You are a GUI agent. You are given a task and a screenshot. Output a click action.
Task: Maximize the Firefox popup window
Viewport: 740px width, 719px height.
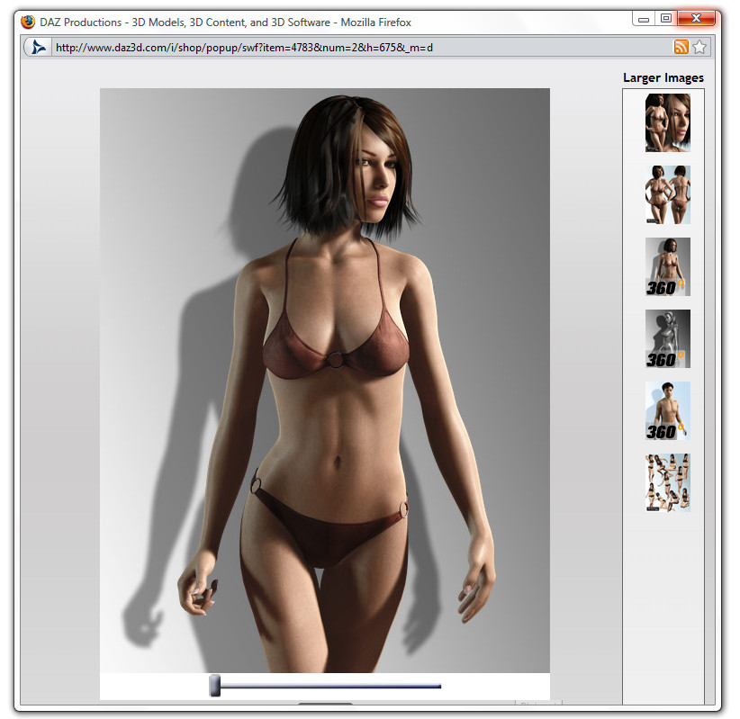[665, 18]
